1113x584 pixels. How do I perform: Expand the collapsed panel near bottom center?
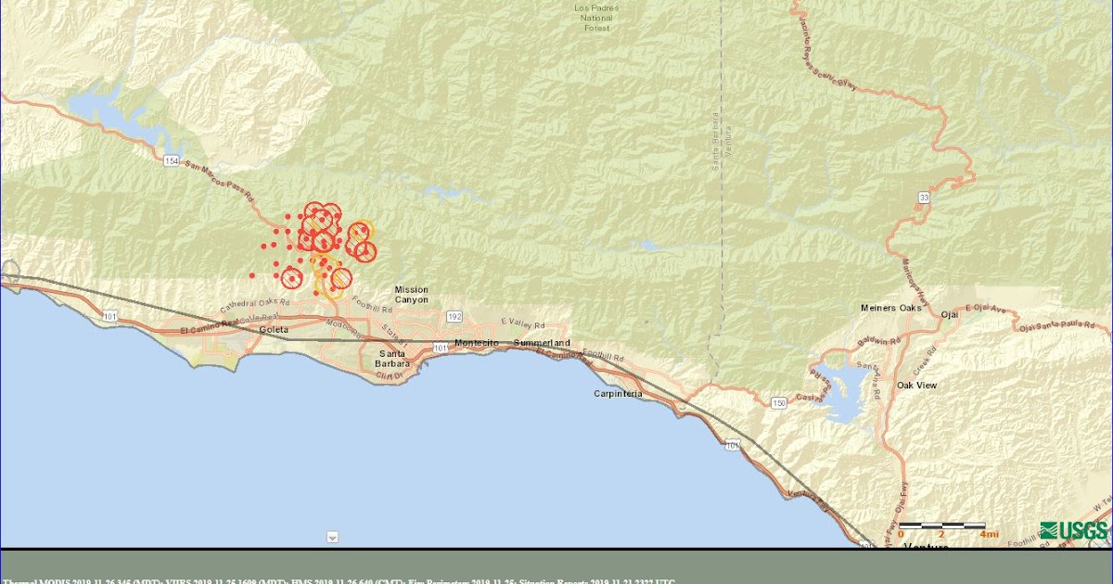tap(331, 536)
